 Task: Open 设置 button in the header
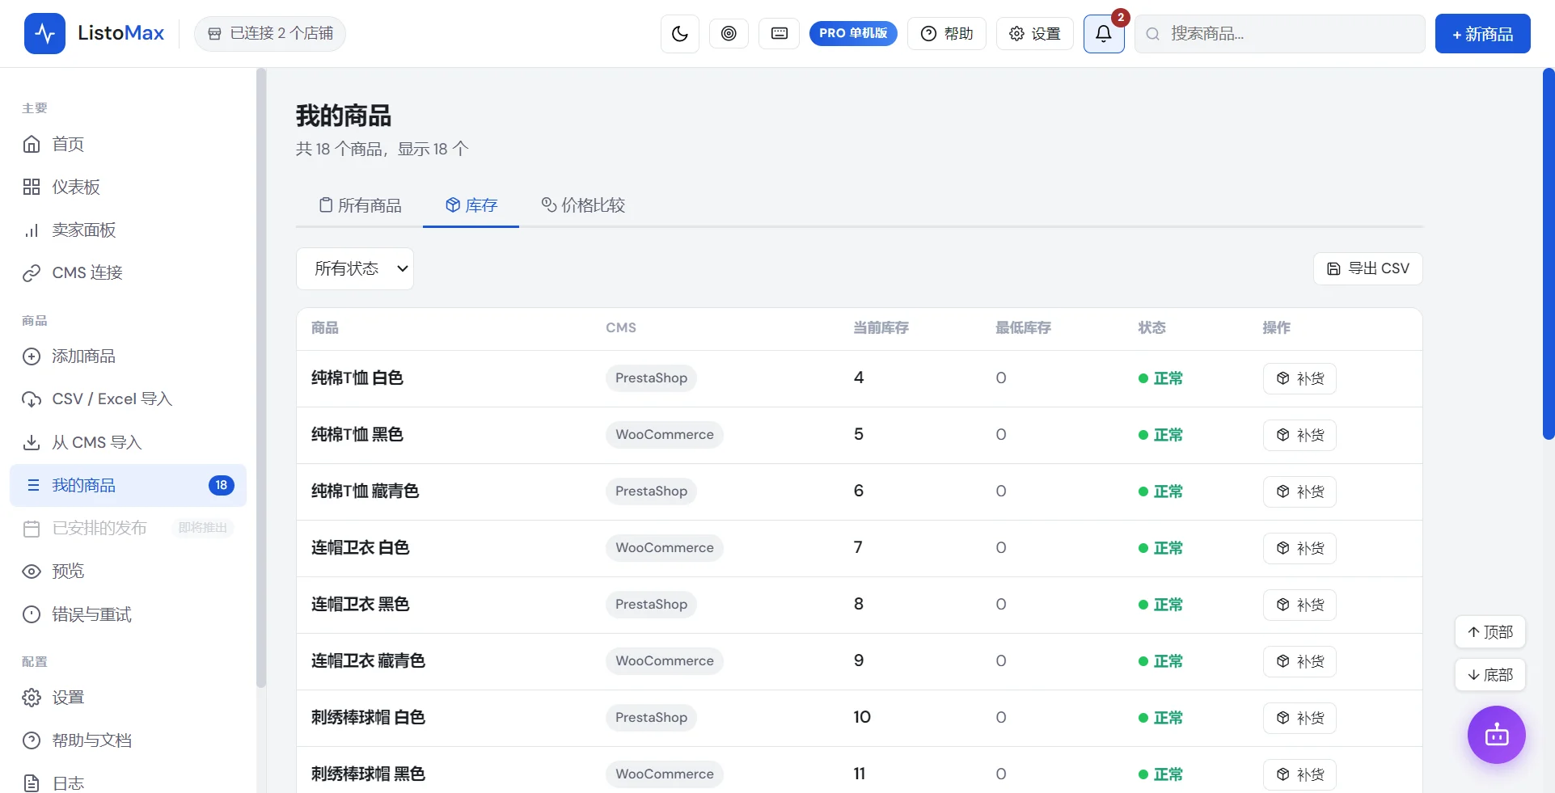[x=1034, y=33]
